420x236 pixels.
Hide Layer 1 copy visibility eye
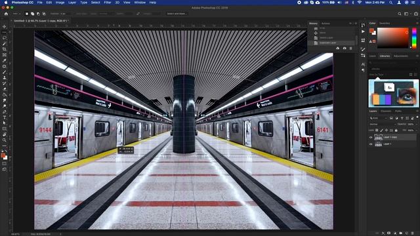[x=371, y=137]
